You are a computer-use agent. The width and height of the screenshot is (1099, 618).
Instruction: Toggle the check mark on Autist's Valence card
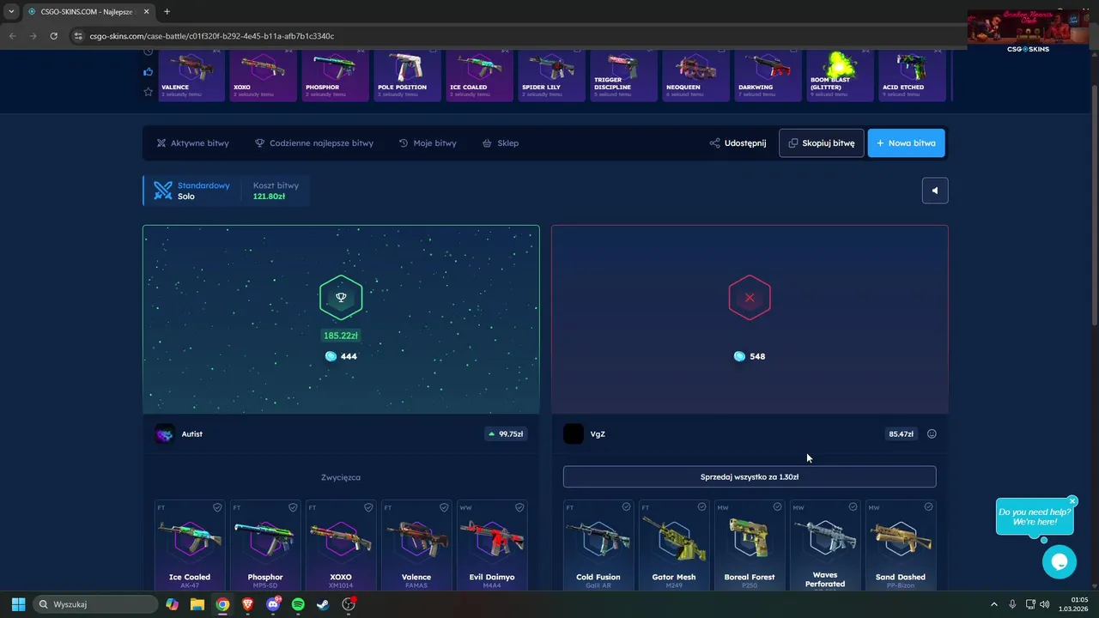[x=444, y=507]
